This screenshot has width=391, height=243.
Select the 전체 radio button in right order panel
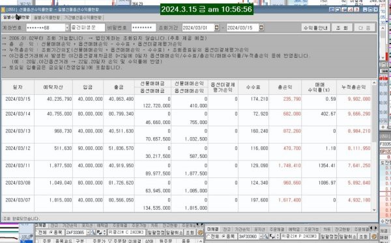pos(209,236)
